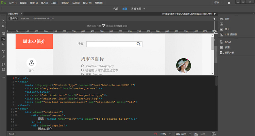The width and height of the screenshot is (255, 136).
Task: Click the select parent tag wand icon
Action: (3, 57)
